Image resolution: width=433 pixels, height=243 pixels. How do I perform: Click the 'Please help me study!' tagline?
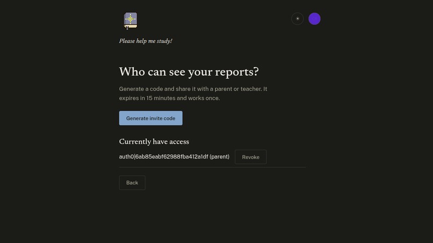146,41
